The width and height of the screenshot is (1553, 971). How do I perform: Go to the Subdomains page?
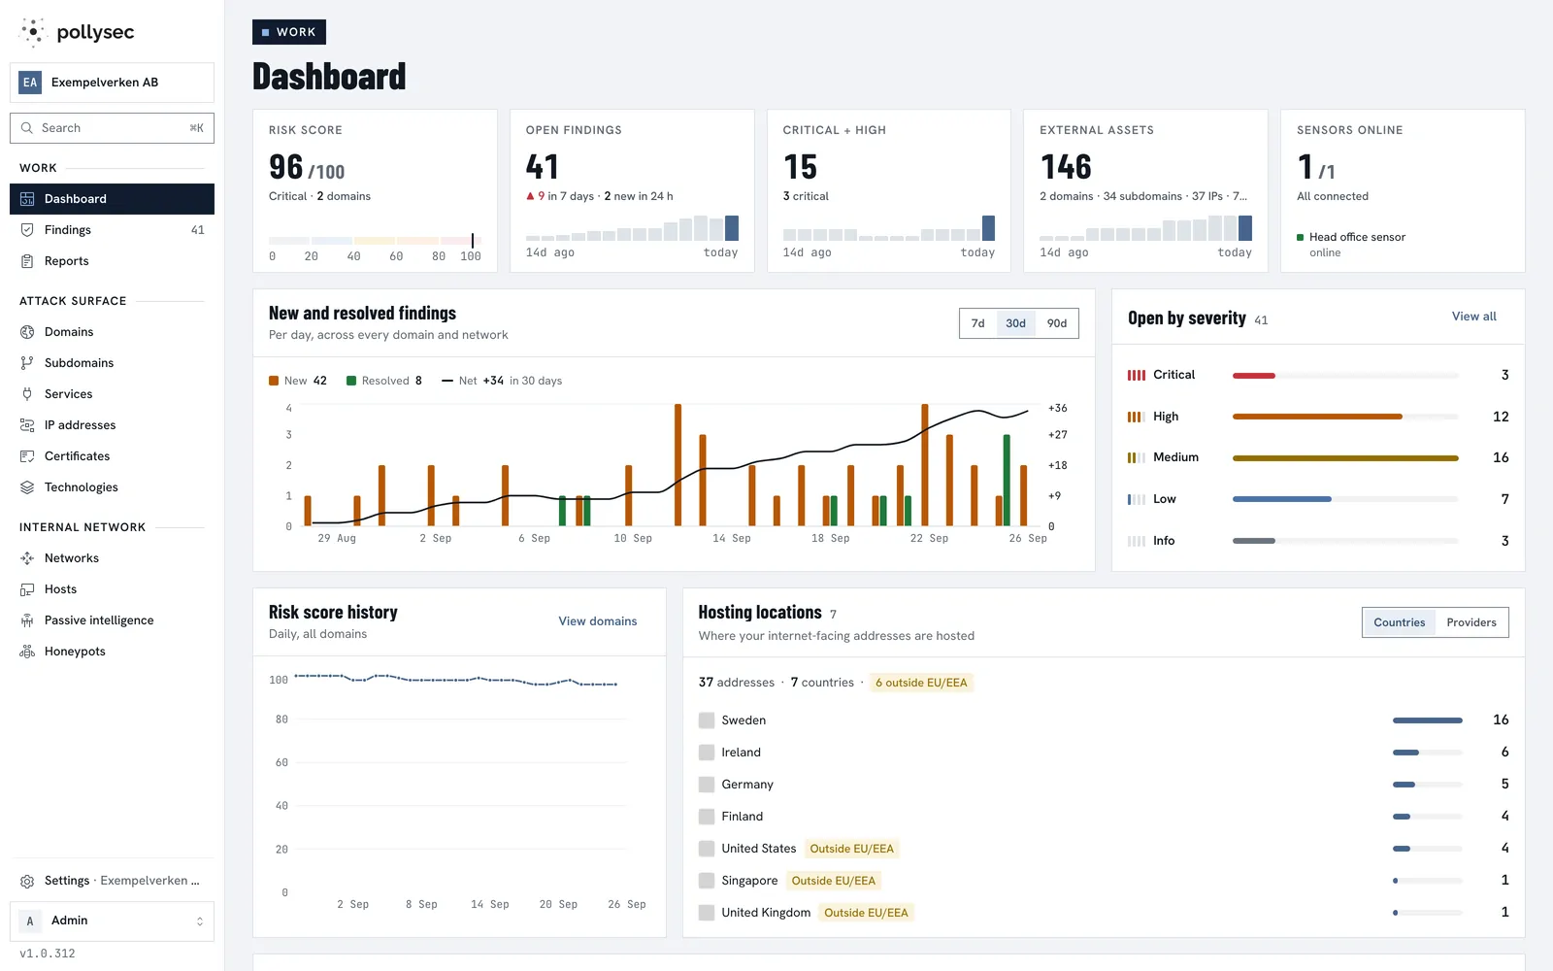[x=112, y=363]
